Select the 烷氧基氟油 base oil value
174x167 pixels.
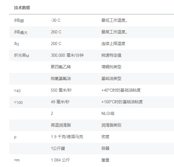pyautogui.click(x=61, y=79)
